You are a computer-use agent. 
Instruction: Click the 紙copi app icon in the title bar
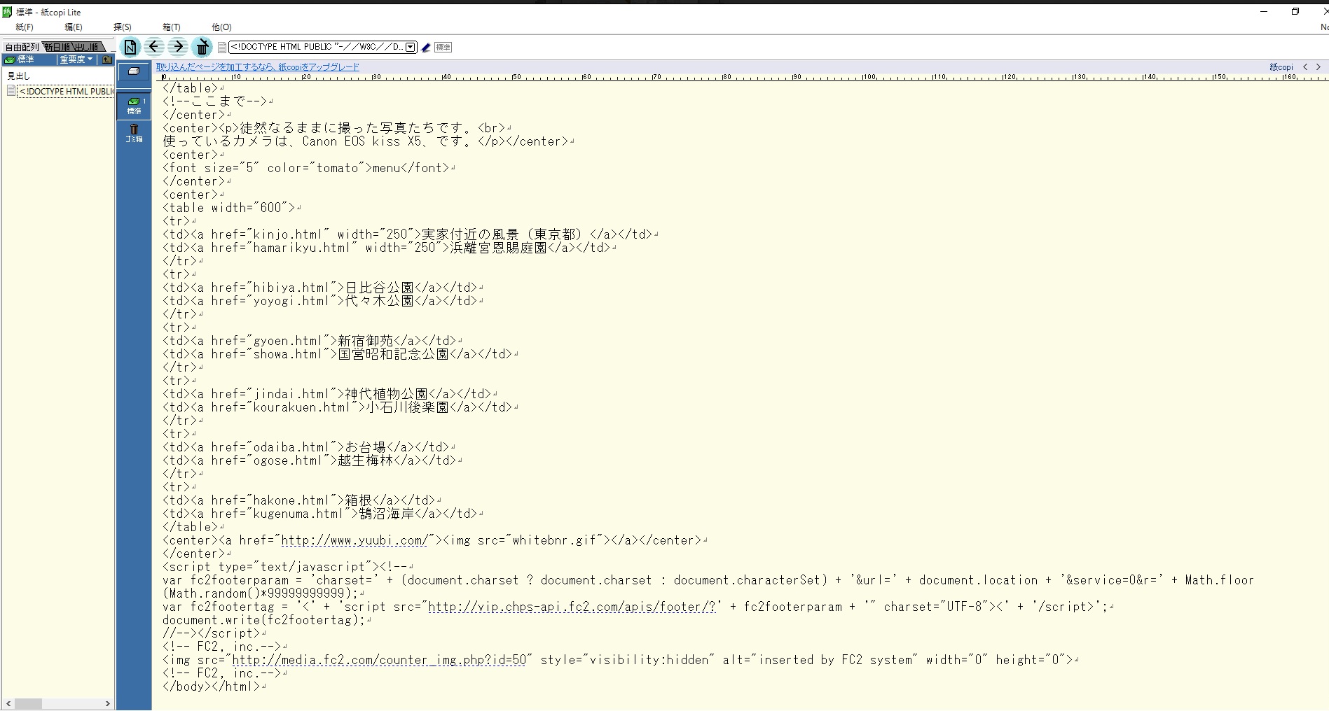tap(7, 12)
